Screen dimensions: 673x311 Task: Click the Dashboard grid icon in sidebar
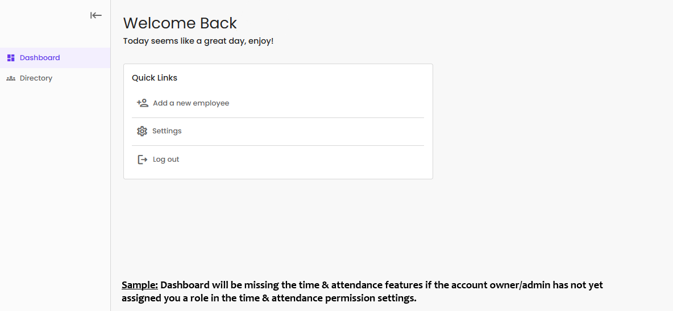[11, 58]
